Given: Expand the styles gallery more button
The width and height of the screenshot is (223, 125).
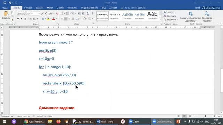Looking at the screenshot, I should click(x=160, y=19).
